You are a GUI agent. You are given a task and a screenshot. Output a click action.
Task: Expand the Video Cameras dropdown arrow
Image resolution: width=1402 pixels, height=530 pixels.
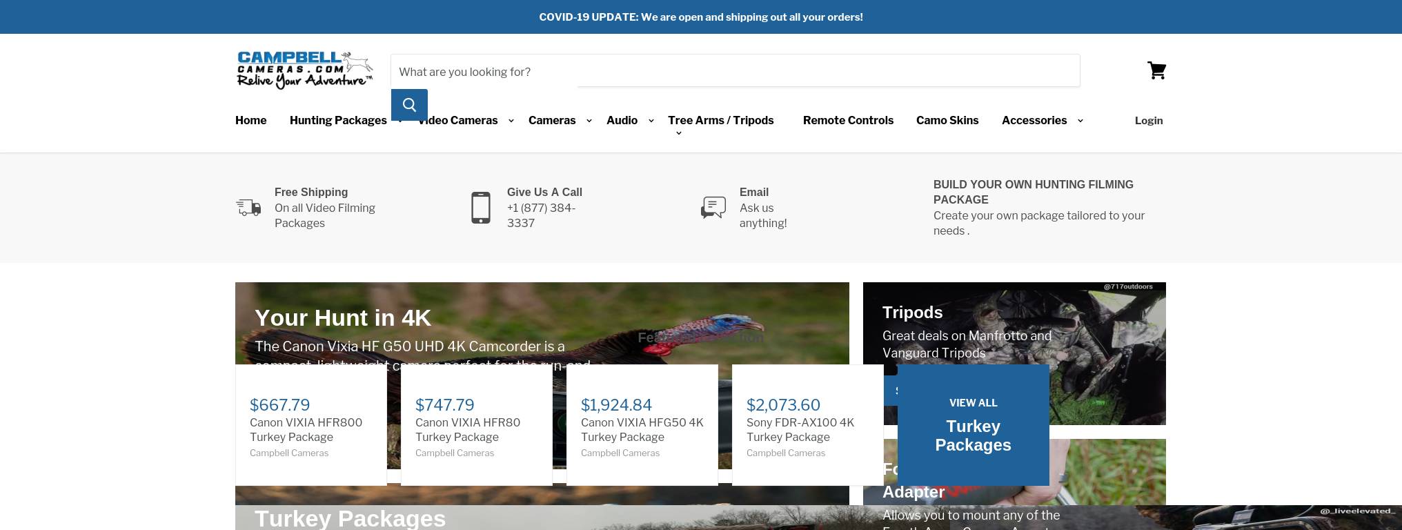(x=511, y=121)
